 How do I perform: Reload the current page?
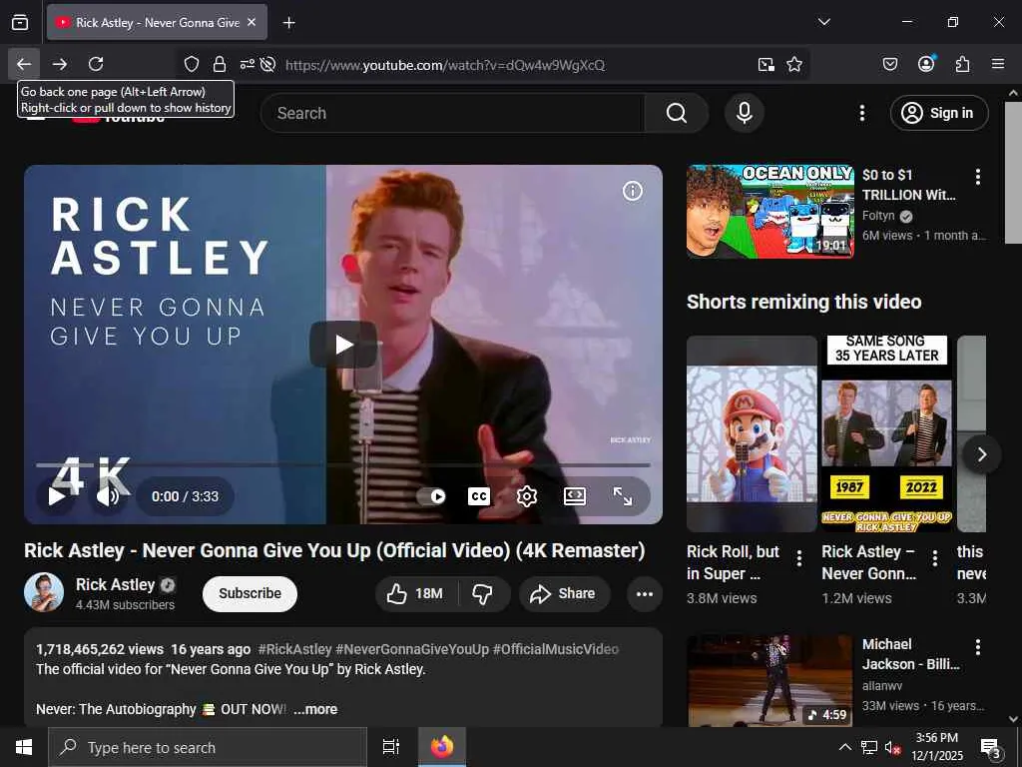point(96,64)
